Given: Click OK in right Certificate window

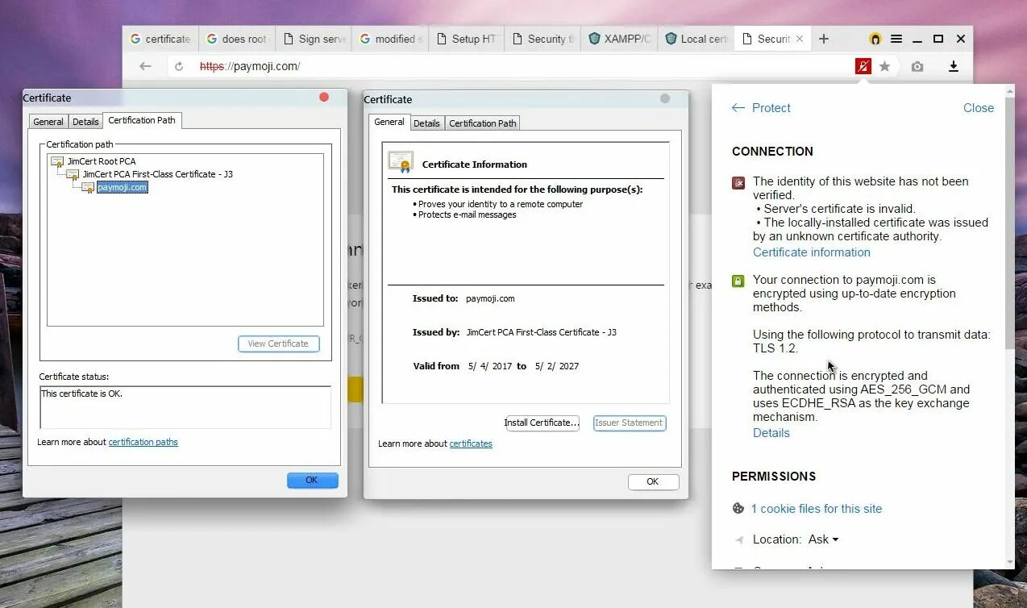Looking at the screenshot, I should [653, 481].
